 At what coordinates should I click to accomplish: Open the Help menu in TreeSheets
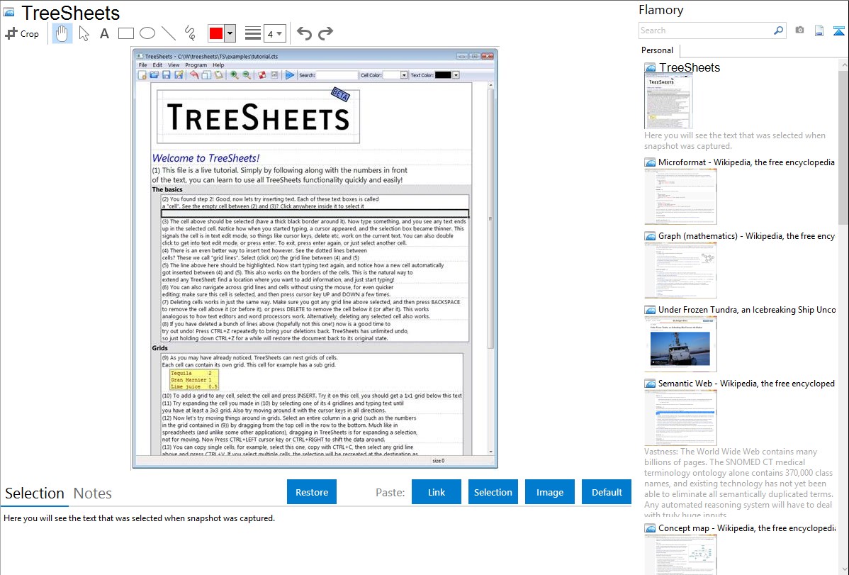click(x=218, y=65)
